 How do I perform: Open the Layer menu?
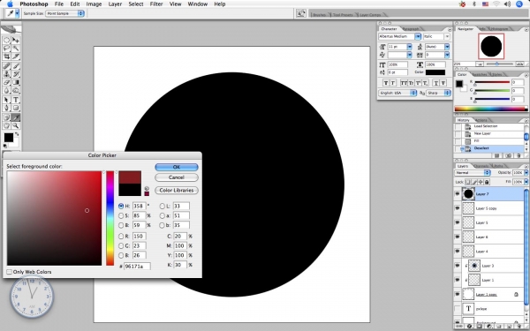point(115,4)
